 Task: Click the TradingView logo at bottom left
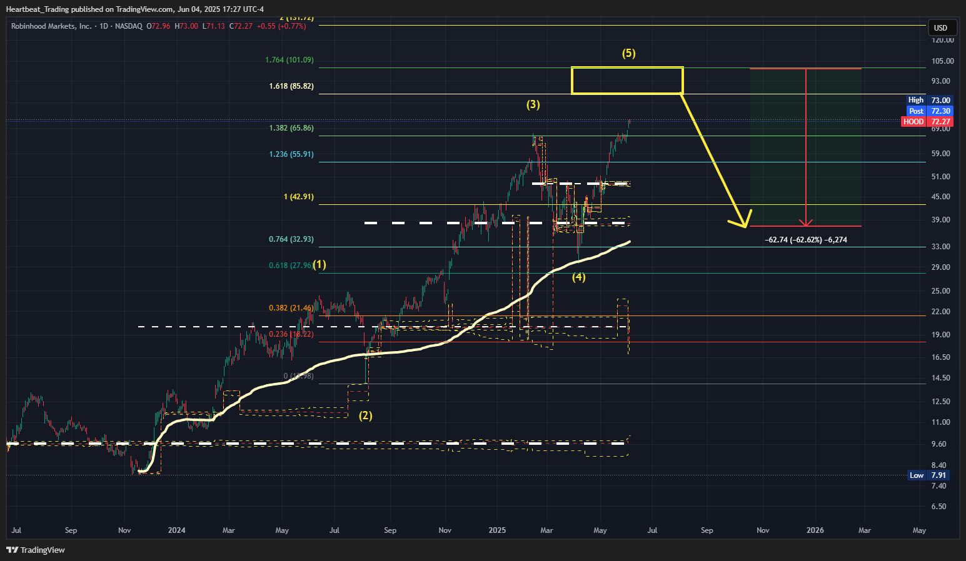(36, 550)
